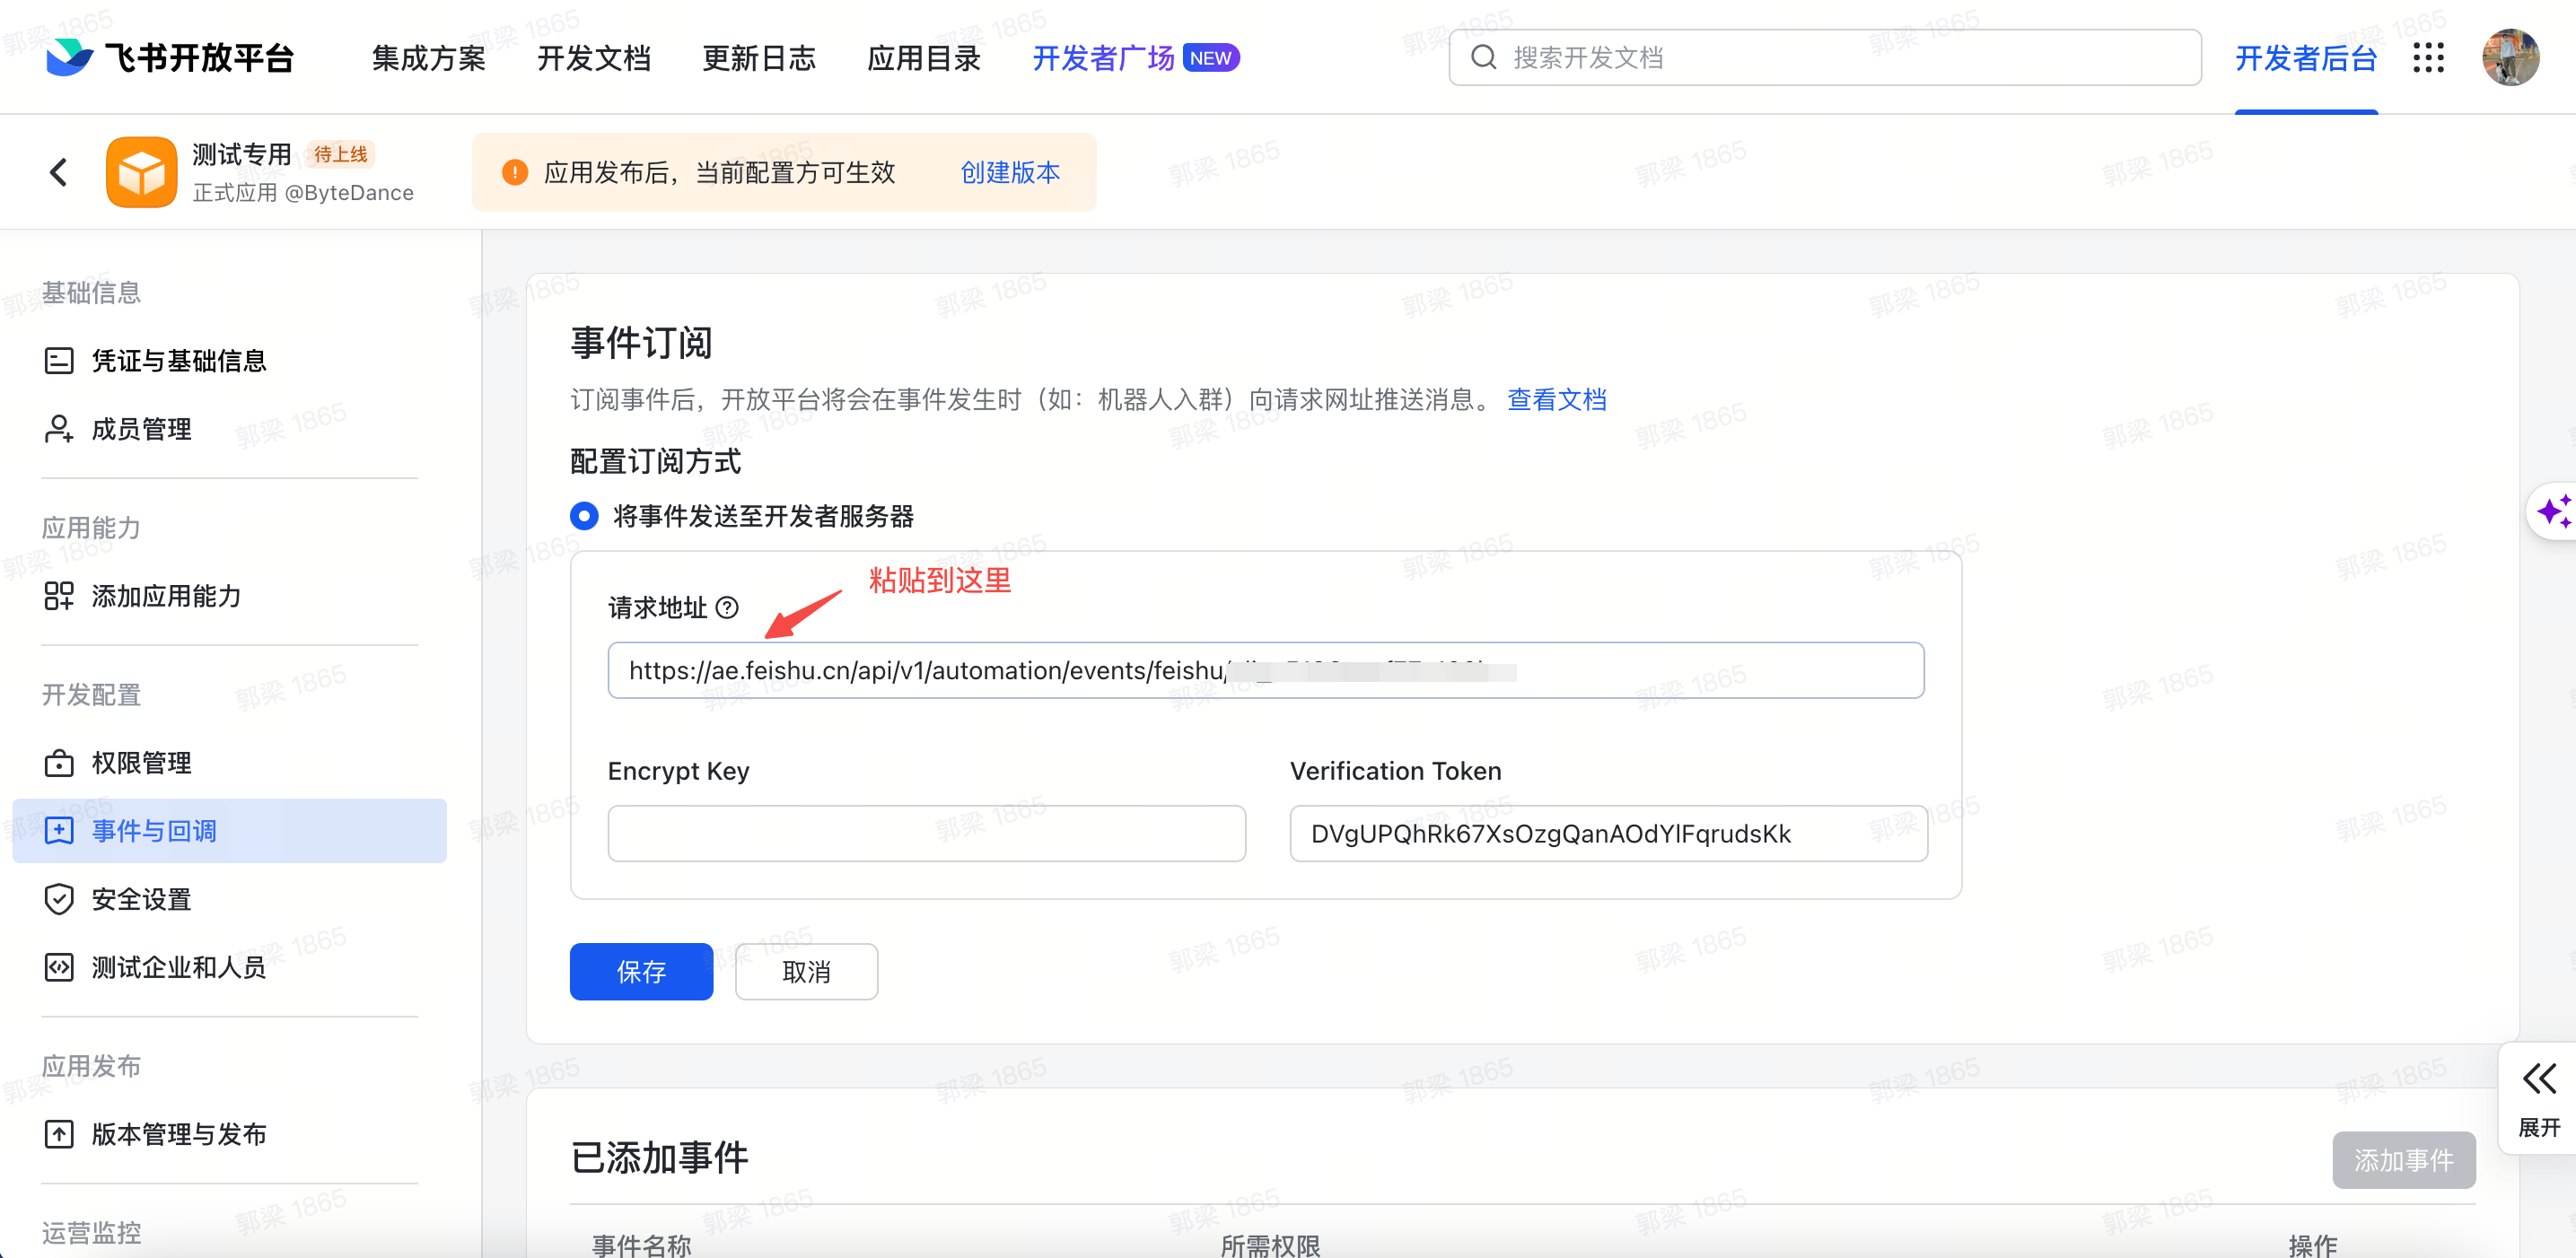Open 更新日志 in the top navigation
2576x1258 pixels.
759,58
